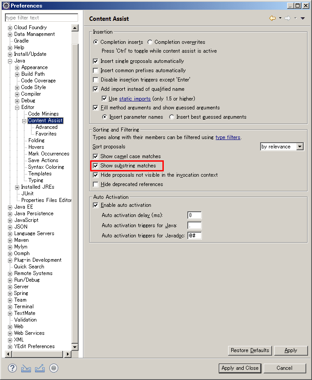Expand the Installed JREs node
This screenshot has height=380, width=312.
[x=17, y=187]
